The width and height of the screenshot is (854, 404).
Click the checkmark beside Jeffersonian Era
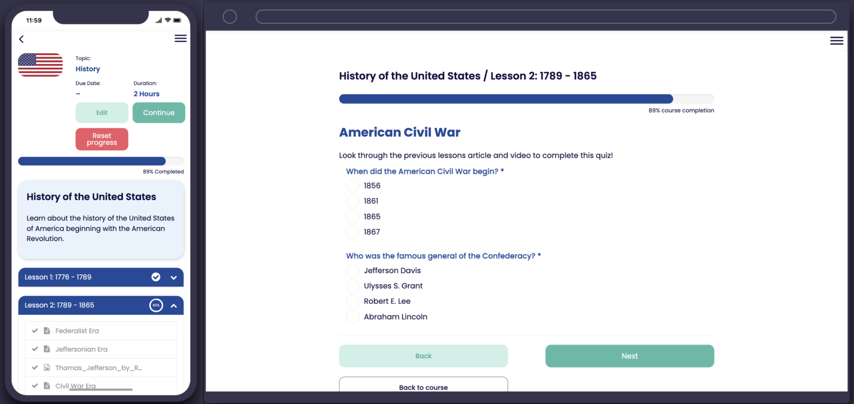pyautogui.click(x=35, y=349)
